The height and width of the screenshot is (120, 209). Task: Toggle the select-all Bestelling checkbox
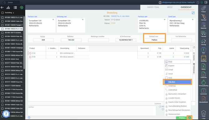tap(2, 13)
